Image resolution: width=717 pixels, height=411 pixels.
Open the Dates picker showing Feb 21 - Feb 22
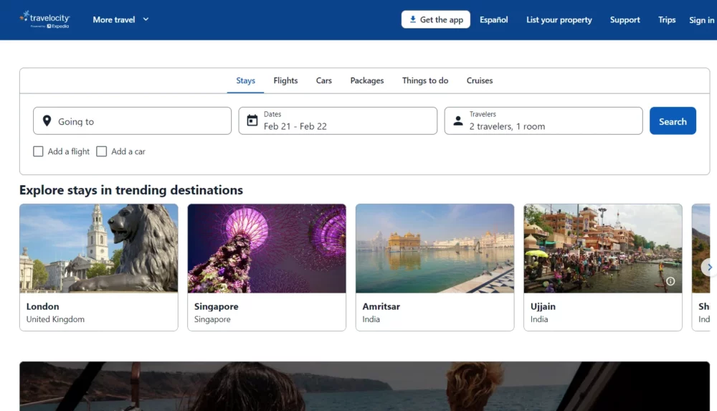tap(338, 121)
